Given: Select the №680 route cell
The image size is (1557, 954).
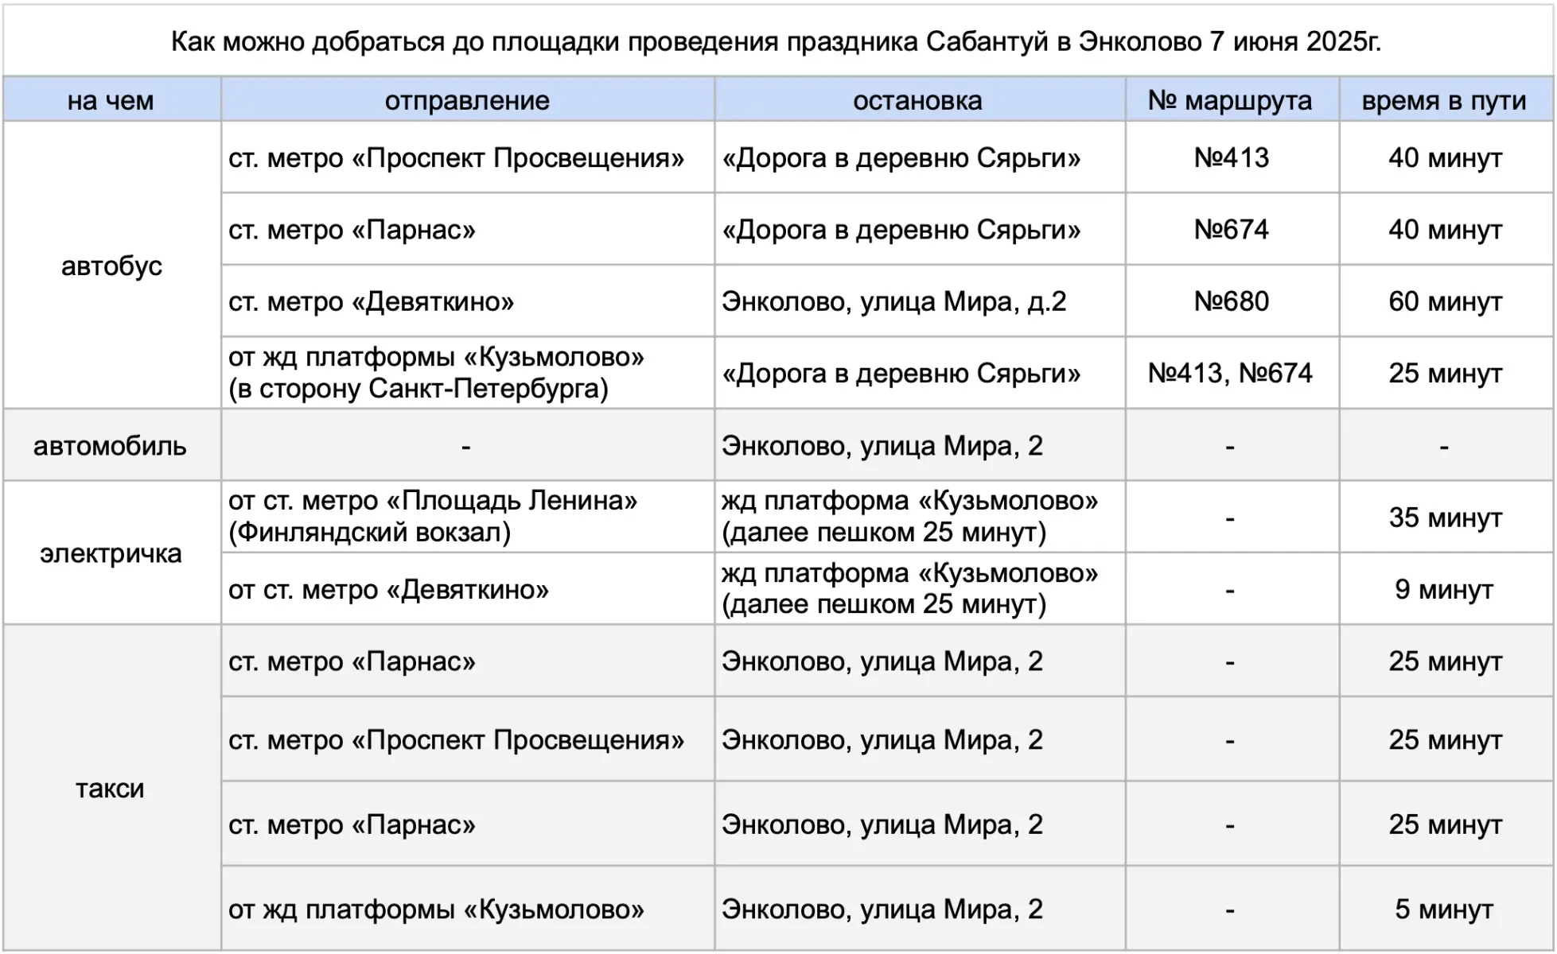Looking at the screenshot, I should click(x=1232, y=301).
